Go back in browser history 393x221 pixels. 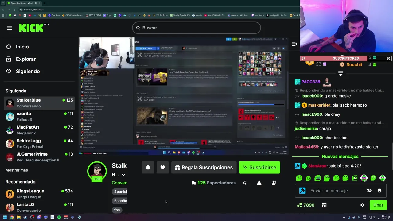click(3, 10)
